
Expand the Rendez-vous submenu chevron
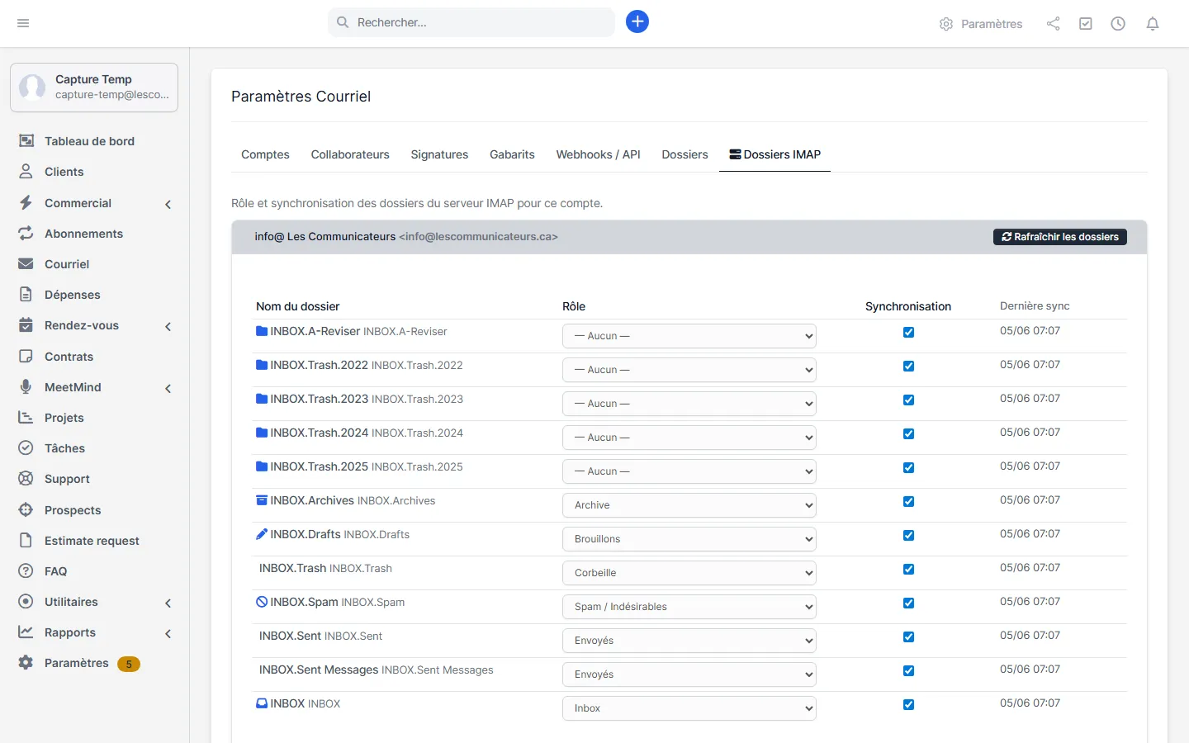[x=168, y=326]
